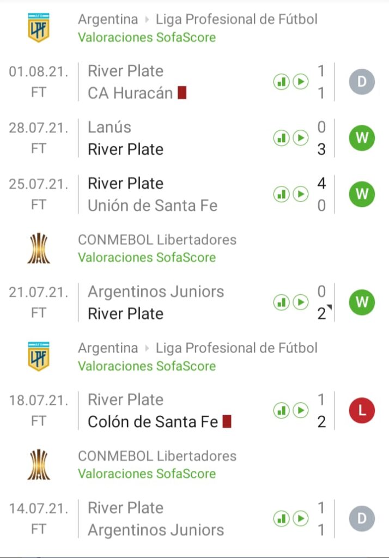
Task: Click the win badge for Lanús match
Action: (x=362, y=138)
